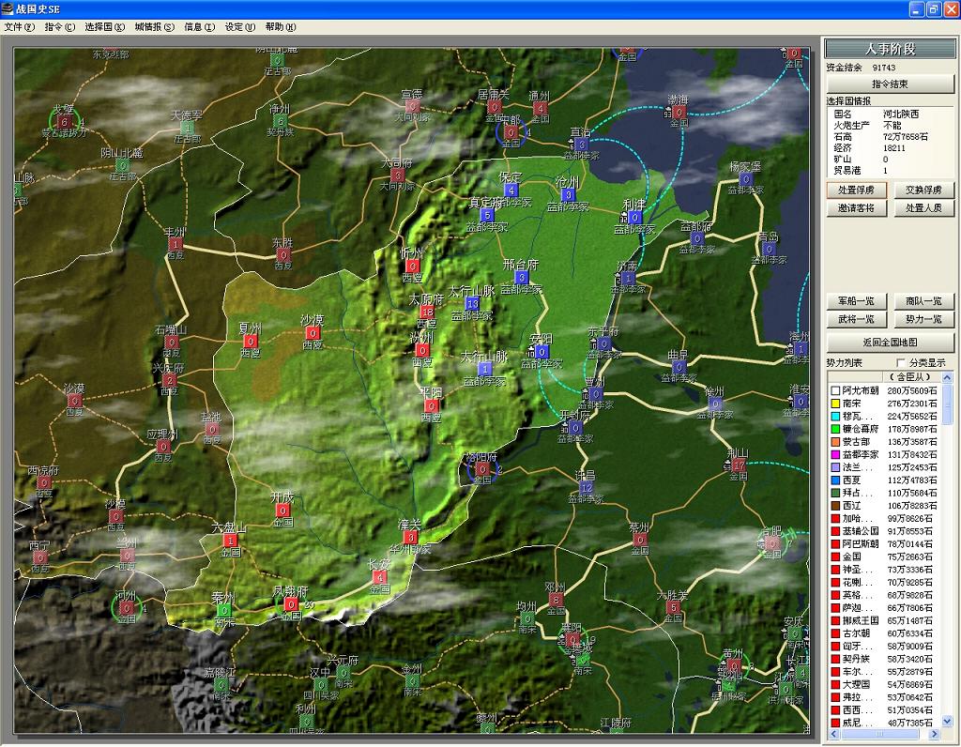Click the faction list scroll-down arrow
The image size is (961, 747).
click(x=947, y=722)
